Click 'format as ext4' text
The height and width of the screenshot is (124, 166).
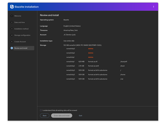pos(93,66)
